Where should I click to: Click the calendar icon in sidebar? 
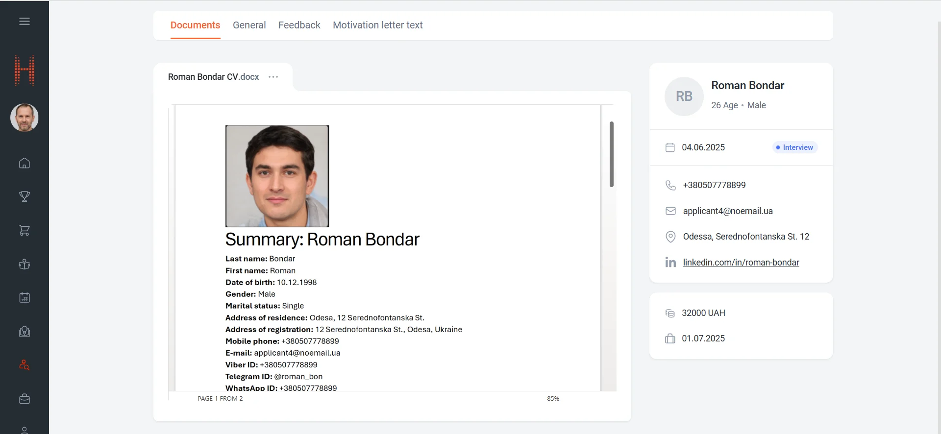pos(25,297)
